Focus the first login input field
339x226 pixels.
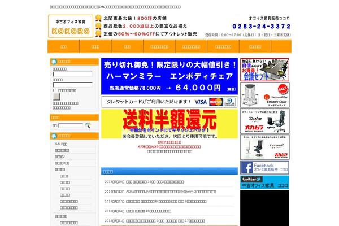[73, 74]
